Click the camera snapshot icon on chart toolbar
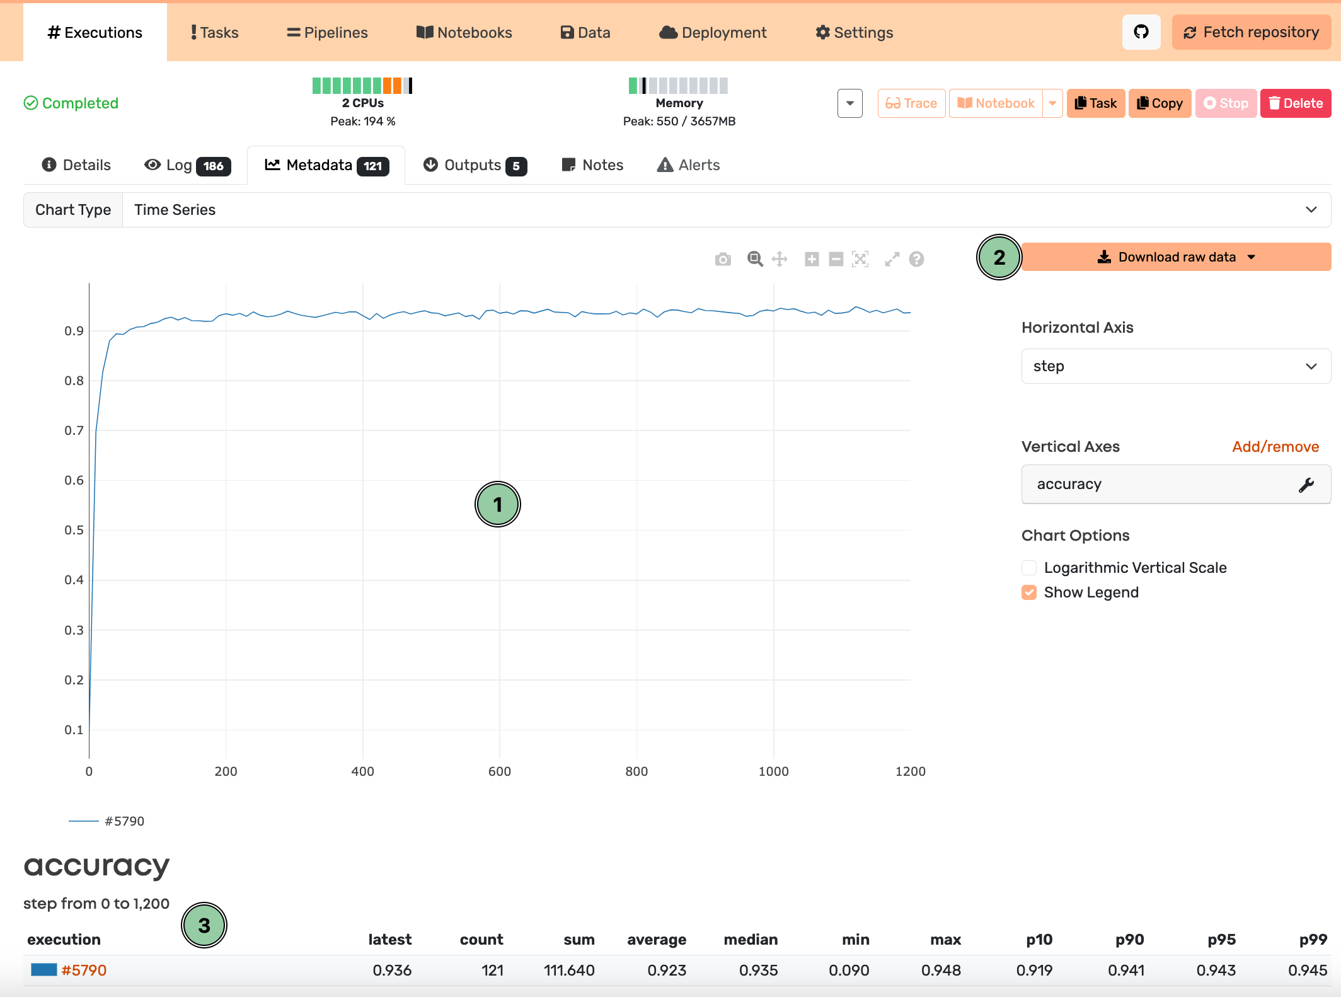 (x=723, y=260)
